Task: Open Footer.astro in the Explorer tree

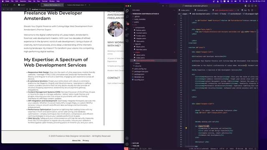Action: coord(141,36)
